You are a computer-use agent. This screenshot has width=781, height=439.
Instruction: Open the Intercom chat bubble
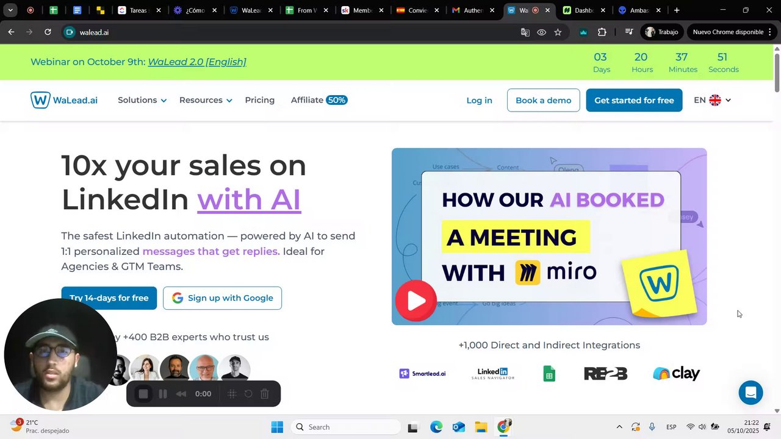[750, 393]
